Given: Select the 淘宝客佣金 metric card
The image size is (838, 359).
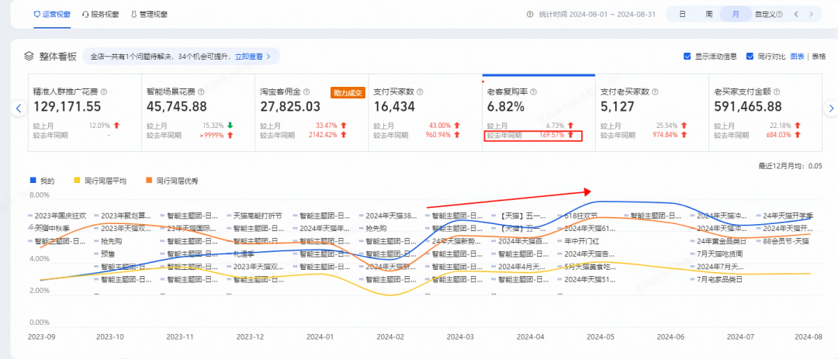Looking at the screenshot, I should [x=311, y=112].
